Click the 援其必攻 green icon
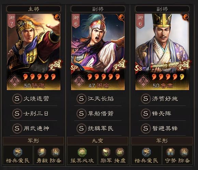Image resolution: width=198 pixels, height=170 pixels. pyautogui.click(x=82, y=152)
